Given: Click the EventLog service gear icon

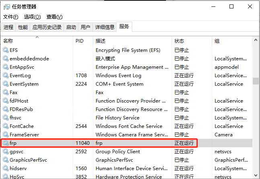Looking at the screenshot, I should [6, 76].
